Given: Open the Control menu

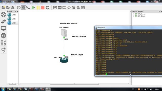Looking at the screenshot, I should (x=16, y=4).
